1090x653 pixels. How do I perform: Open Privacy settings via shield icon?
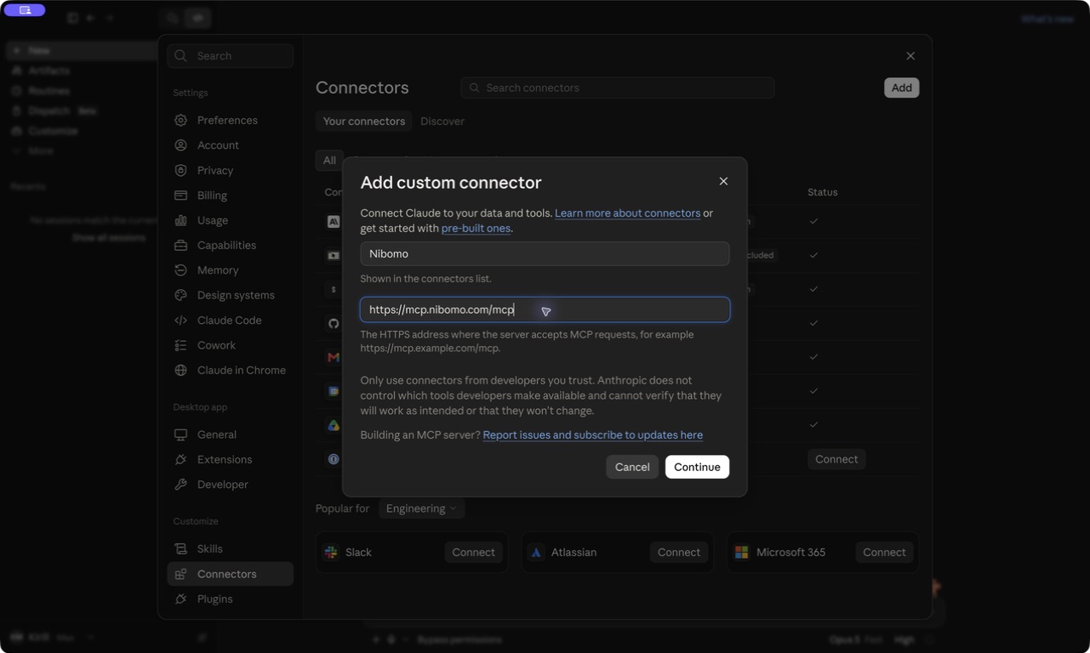point(180,170)
